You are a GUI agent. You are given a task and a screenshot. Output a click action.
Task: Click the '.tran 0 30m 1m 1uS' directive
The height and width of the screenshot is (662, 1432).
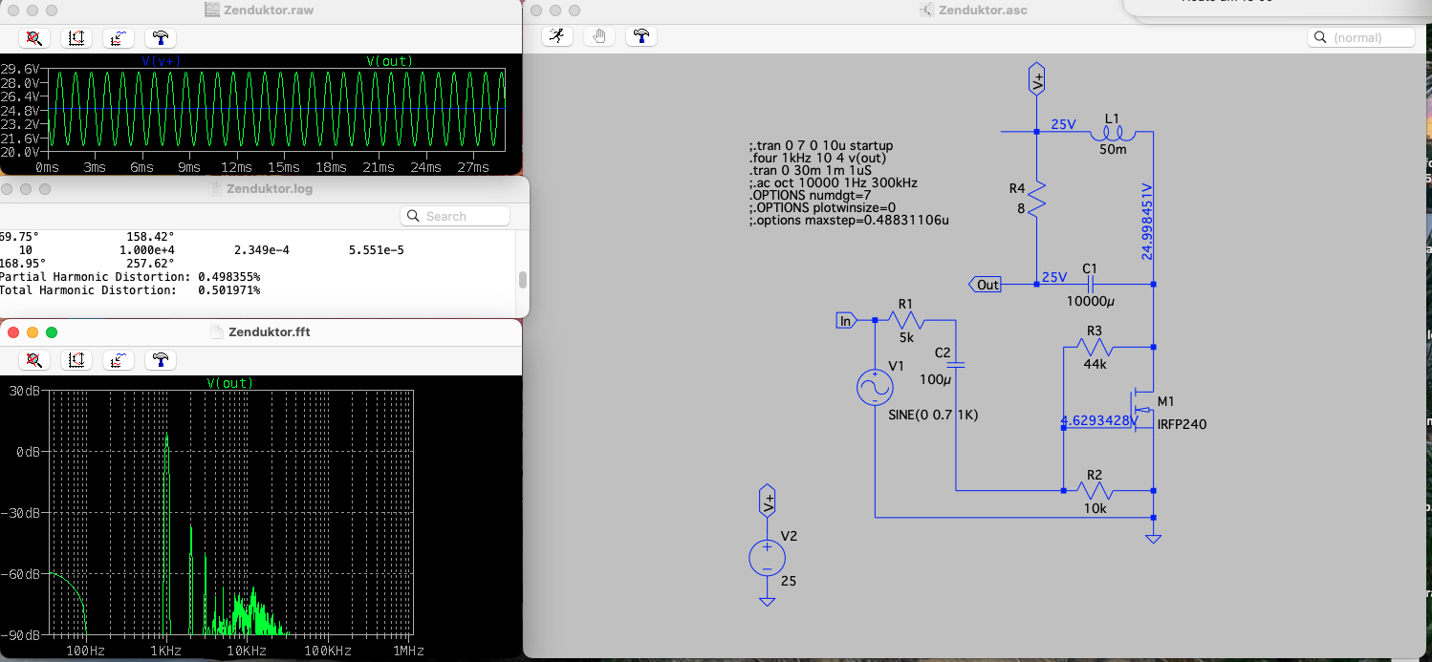click(x=811, y=171)
